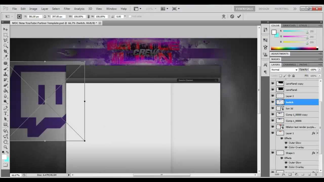Select the Polygonal Lasso tool
This screenshot has height=182, width=324.
click(5, 40)
